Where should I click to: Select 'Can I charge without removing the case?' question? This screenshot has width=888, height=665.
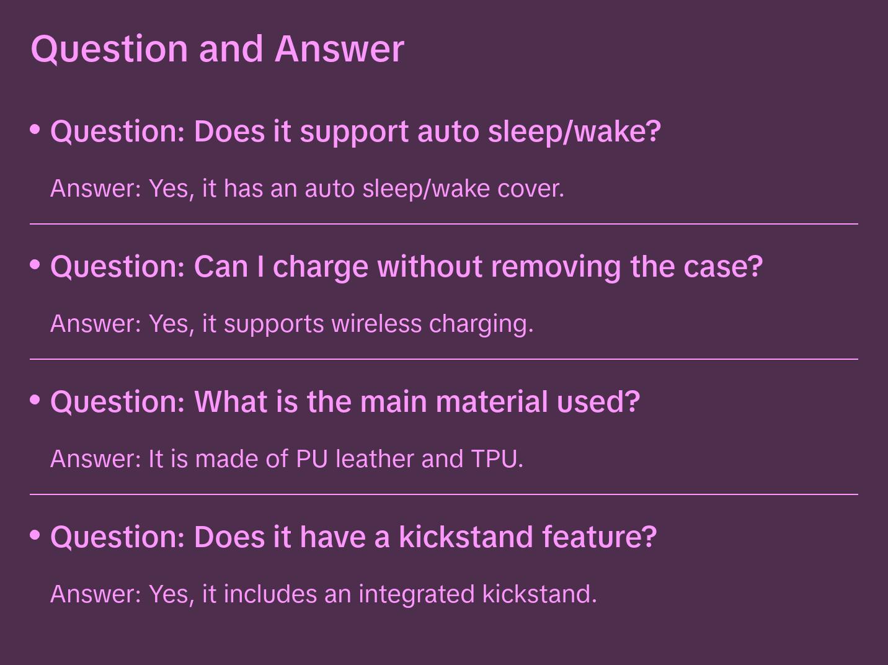[406, 267]
